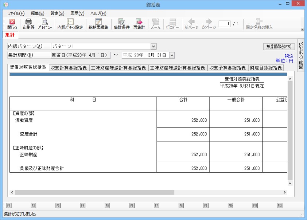307x220 pixels.
Task: Open 内訳パターン設定 toolbar icon
Action: coord(70,22)
